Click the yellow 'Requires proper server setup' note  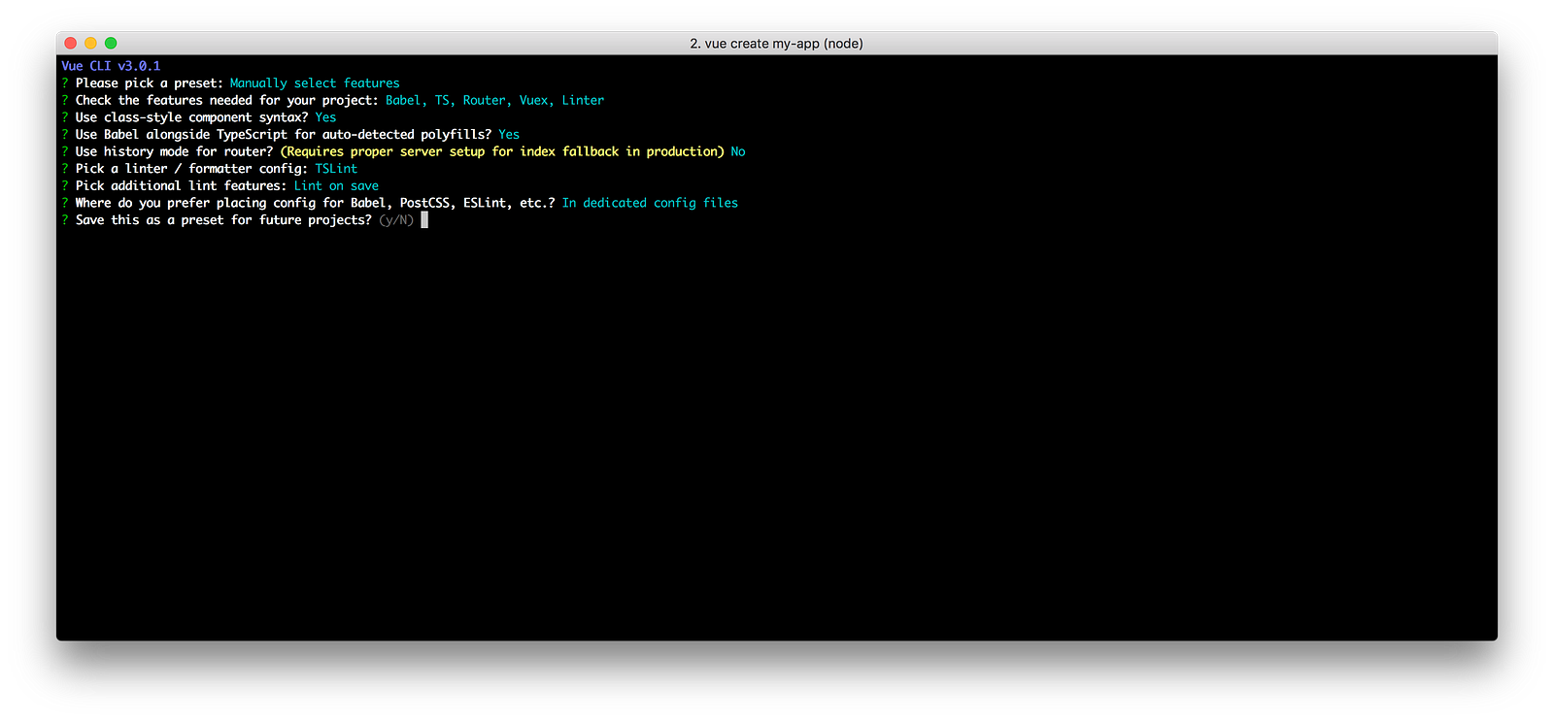[x=502, y=151]
